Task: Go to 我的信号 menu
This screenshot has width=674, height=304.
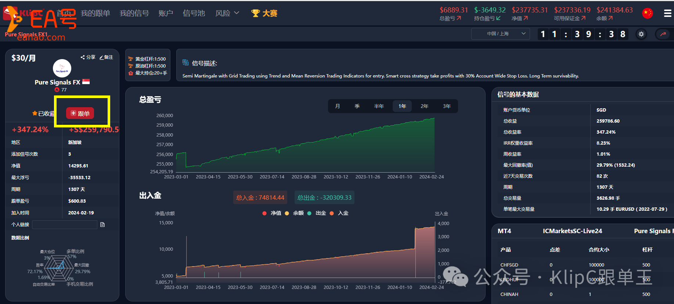Action: (x=134, y=13)
